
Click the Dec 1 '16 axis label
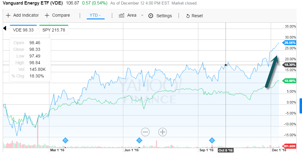(279, 150)
